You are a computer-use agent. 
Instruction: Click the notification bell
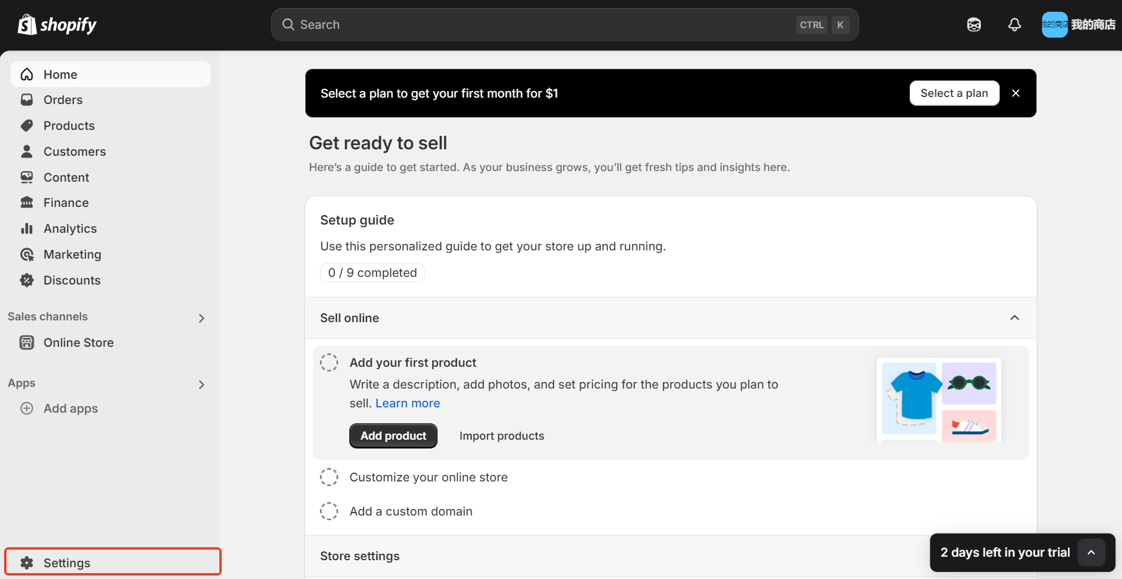(x=1014, y=24)
